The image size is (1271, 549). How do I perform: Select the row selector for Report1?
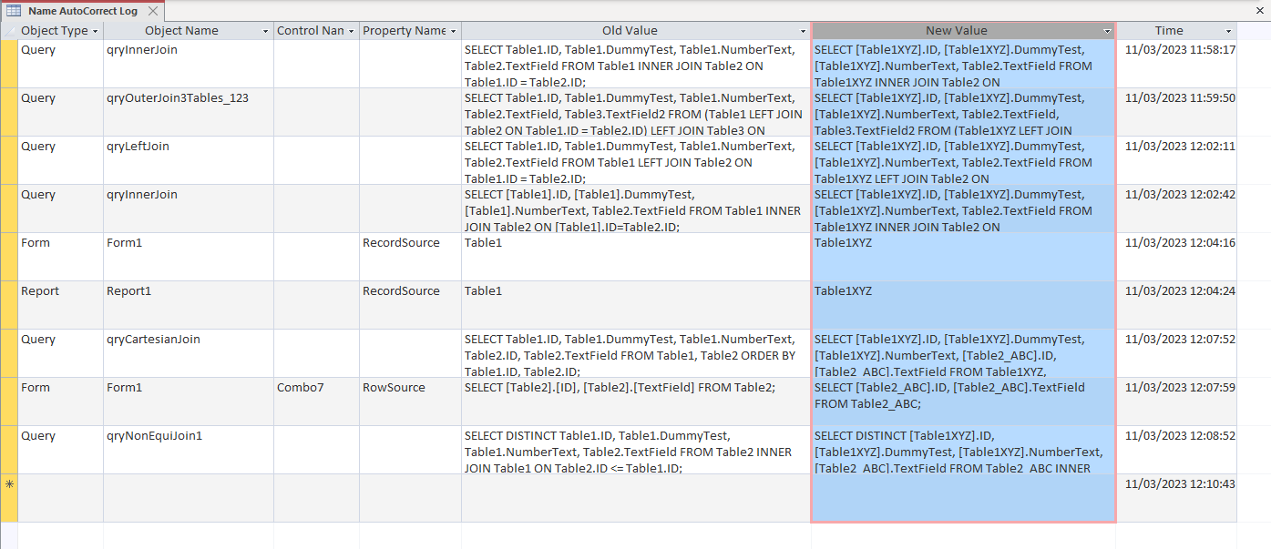click(x=9, y=305)
